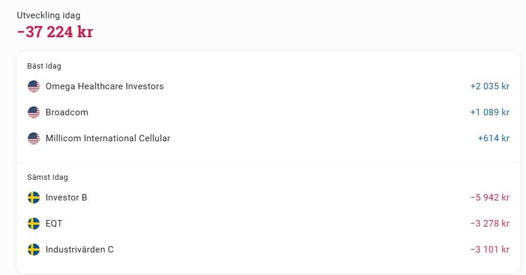526x275 pixels.
Task: Click the flag icon beside Millicom International Cellular
Action: click(34, 138)
